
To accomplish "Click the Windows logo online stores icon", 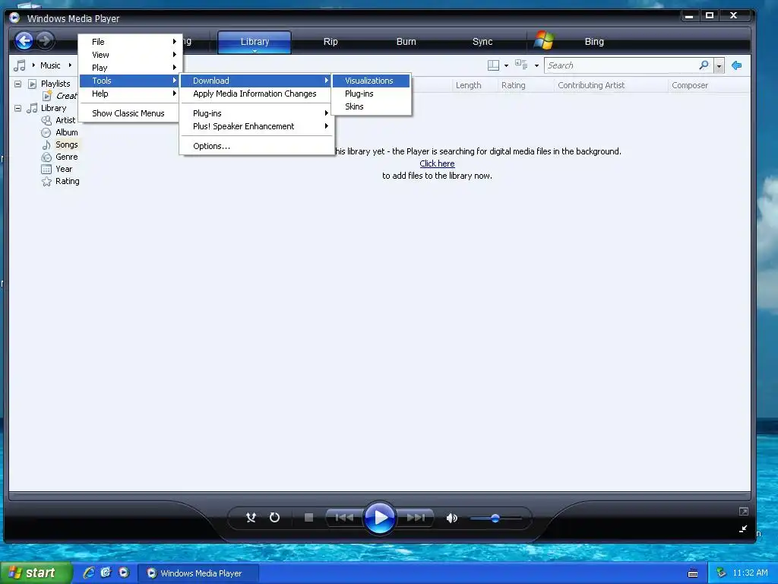I will [x=544, y=41].
